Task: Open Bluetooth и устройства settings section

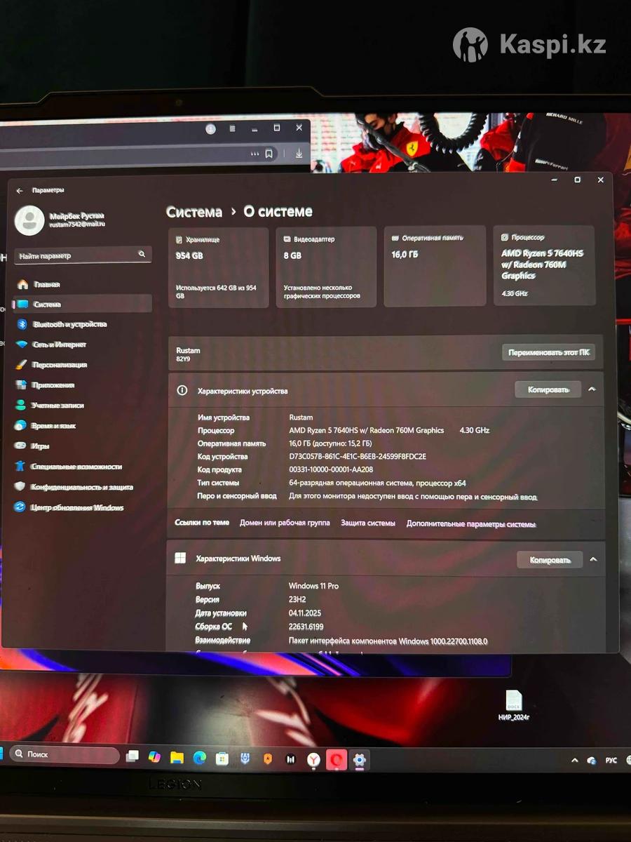Action: tap(69, 324)
